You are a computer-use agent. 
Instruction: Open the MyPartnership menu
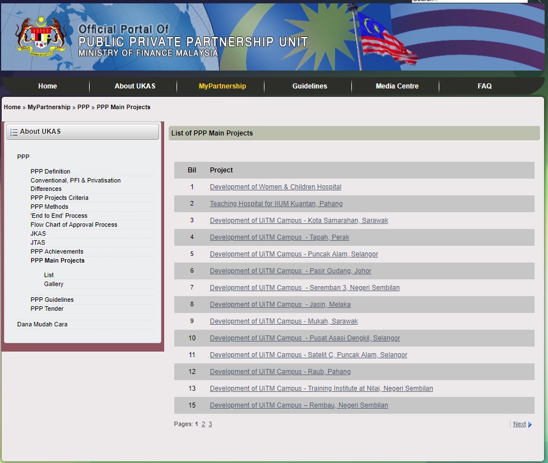(x=222, y=86)
